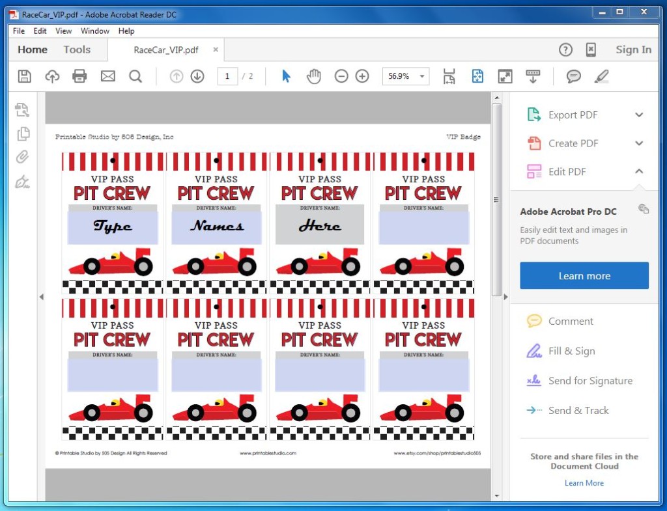Open the Attachments panel
667x511 pixels.
(x=23, y=157)
